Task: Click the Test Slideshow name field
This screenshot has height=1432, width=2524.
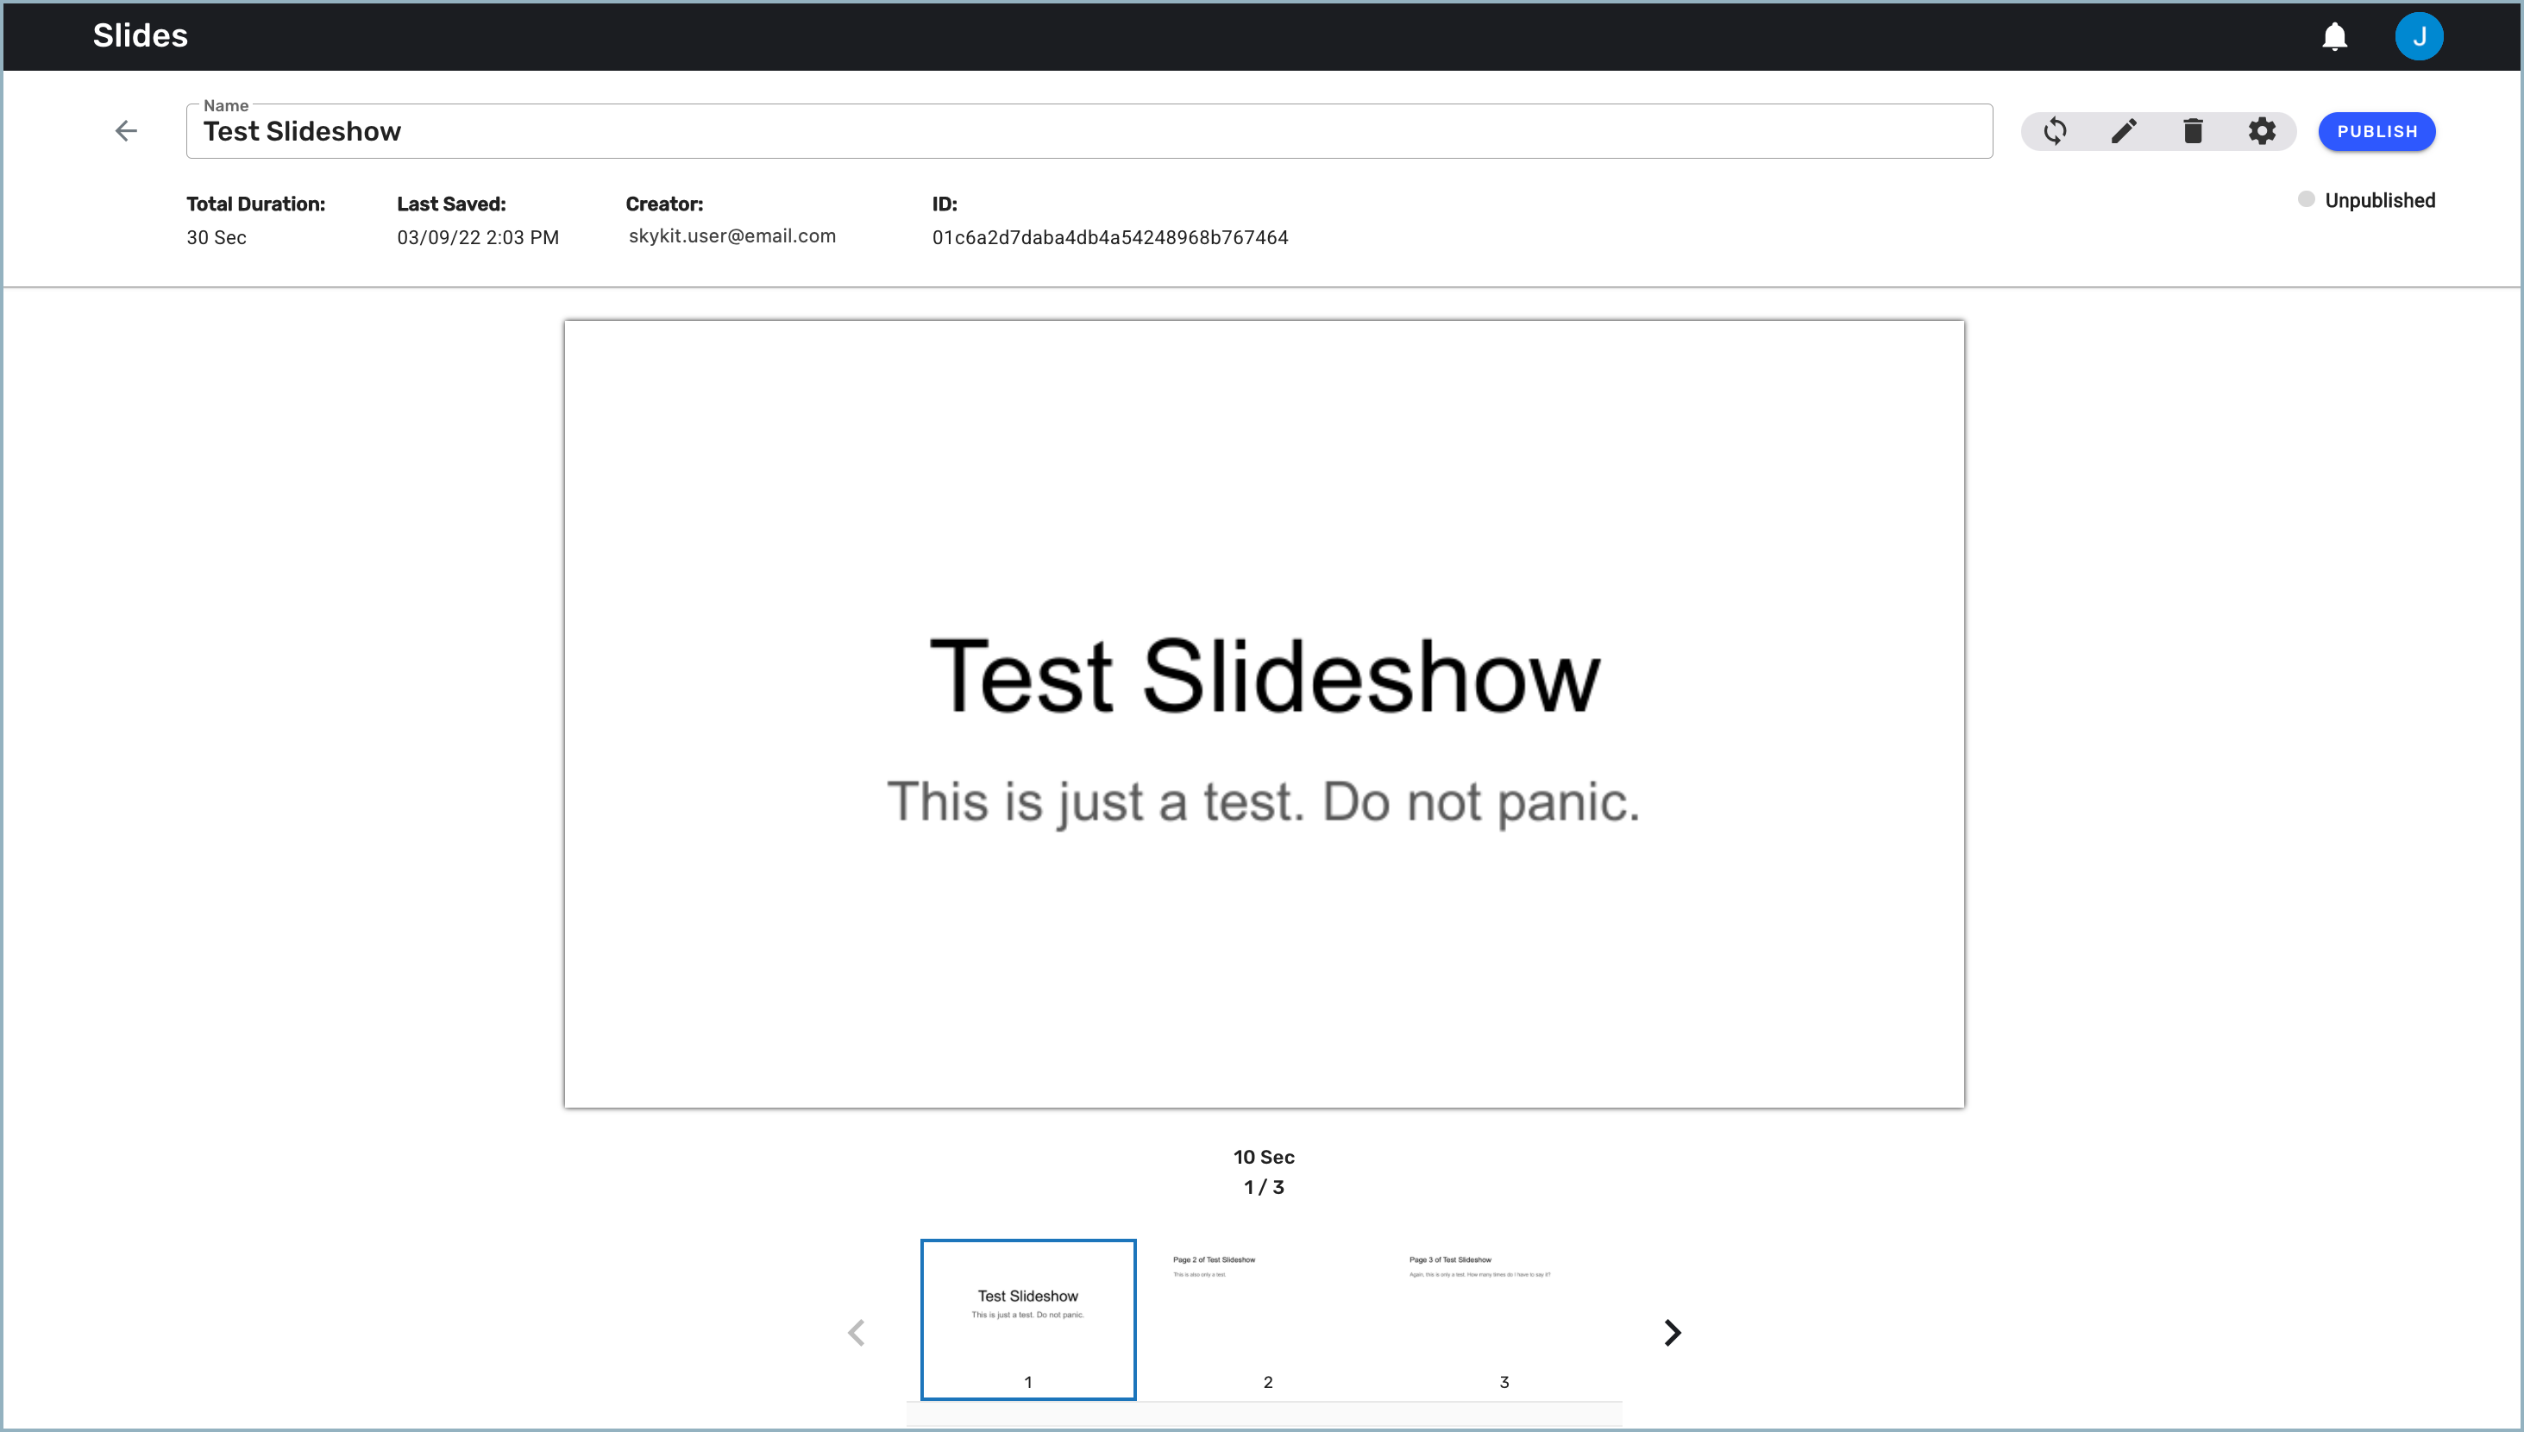Action: click(x=1090, y=130)
